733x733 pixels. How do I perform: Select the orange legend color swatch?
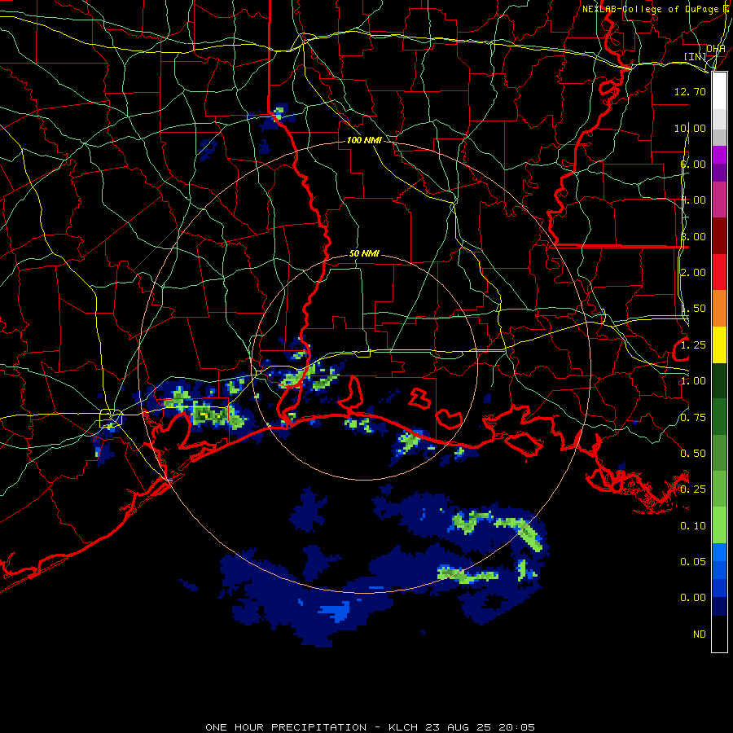point(719,308)
